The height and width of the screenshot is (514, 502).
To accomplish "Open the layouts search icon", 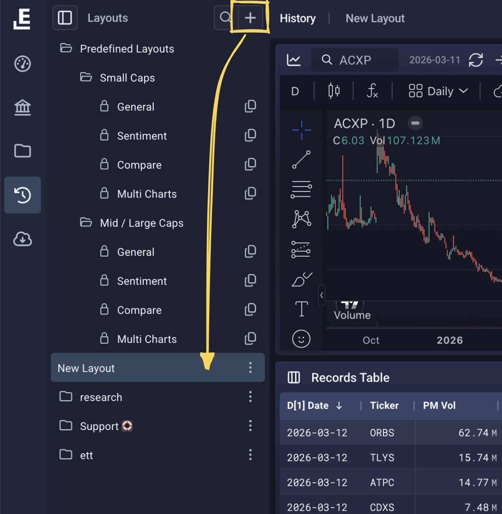I will [x=225, y=18].
